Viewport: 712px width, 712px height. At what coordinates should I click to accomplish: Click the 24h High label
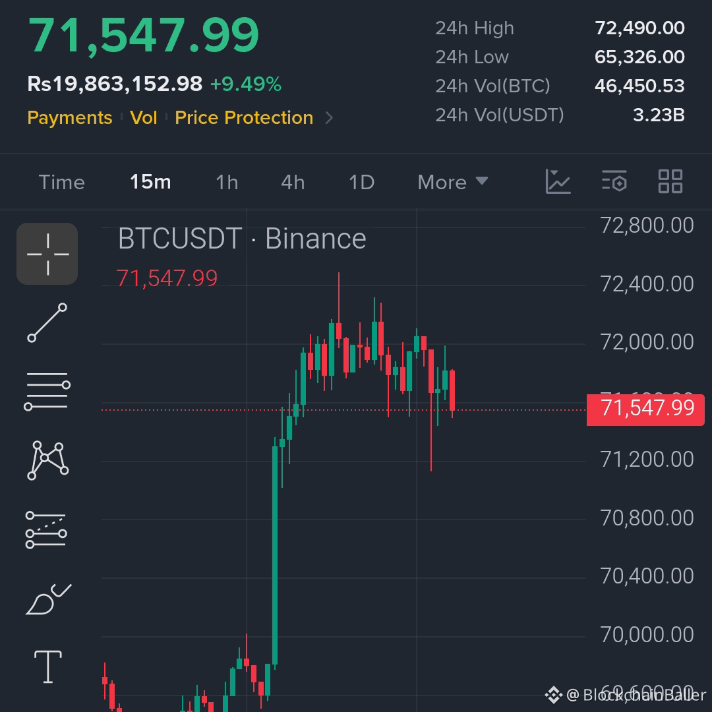click(475, 28)
